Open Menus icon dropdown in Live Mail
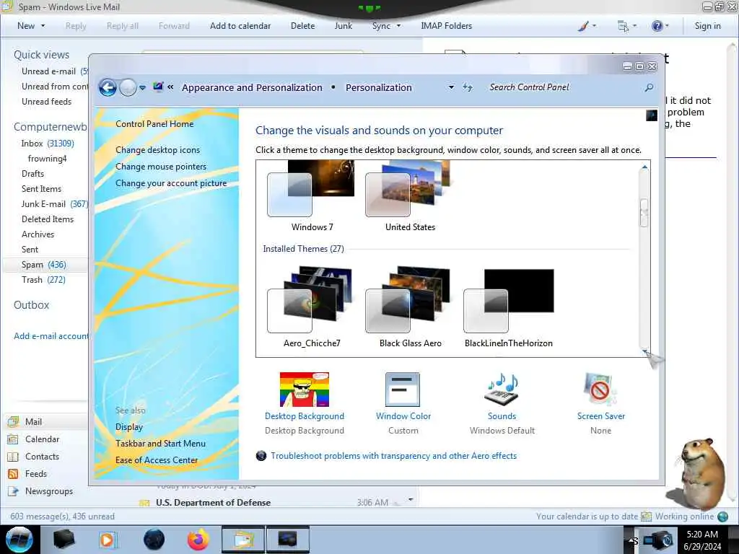Viewport: 739px width, 554px height. (627, 26)
